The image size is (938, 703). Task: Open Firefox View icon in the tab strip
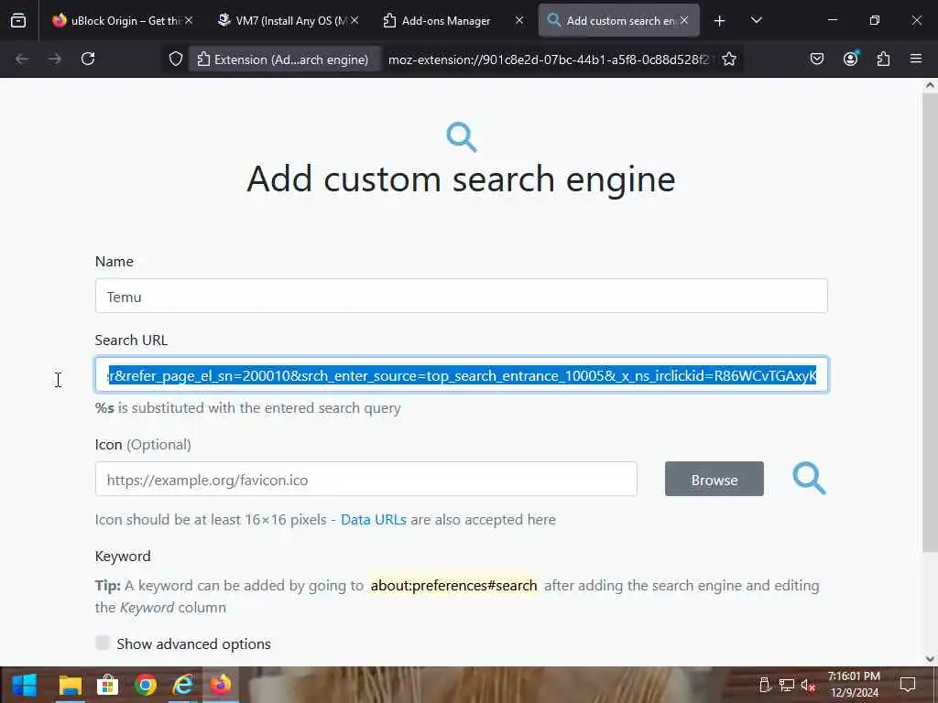coord(18,20)
